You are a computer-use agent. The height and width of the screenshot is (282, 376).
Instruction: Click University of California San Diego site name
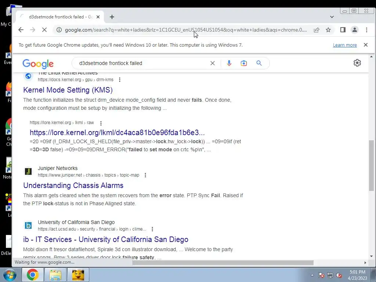(76, 222)
